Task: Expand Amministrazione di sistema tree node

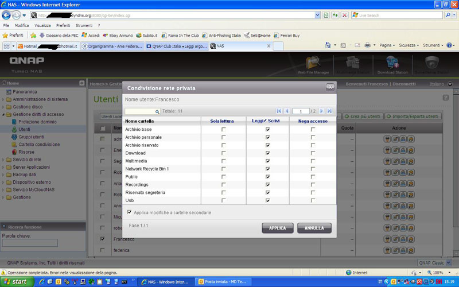Action: coord(3,99)
